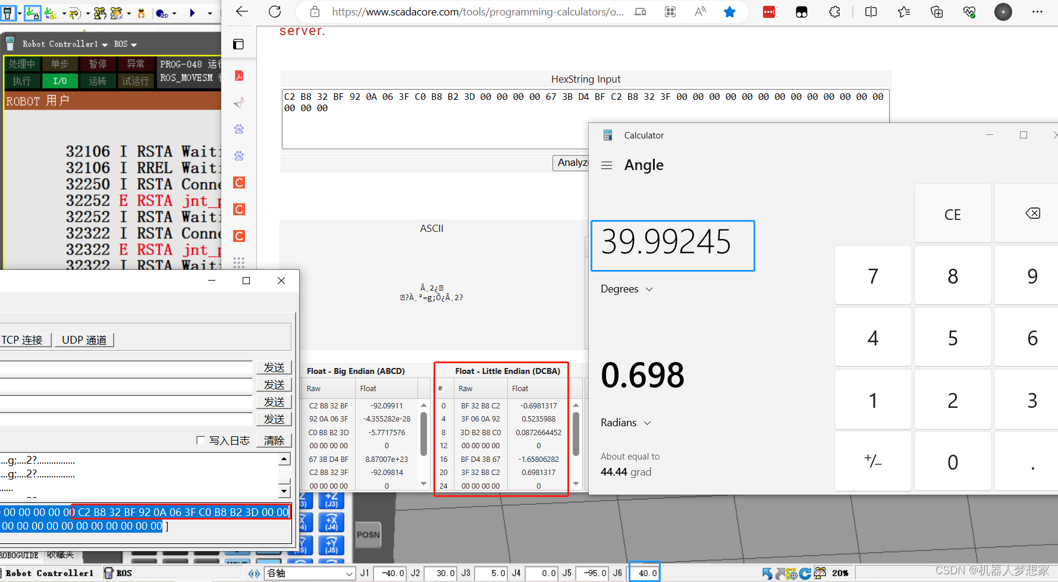This screenshot has width=1058, height=582.
Task: Open the browser vertical tabs pane icon
Action: tap(238, 44)
